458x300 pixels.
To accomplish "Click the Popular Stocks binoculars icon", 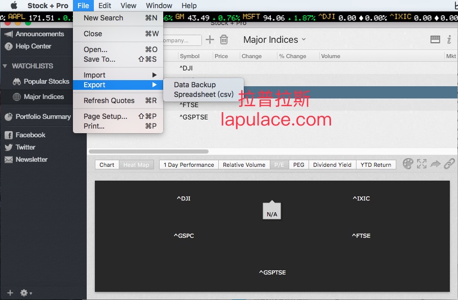I will tap(17, 82).
